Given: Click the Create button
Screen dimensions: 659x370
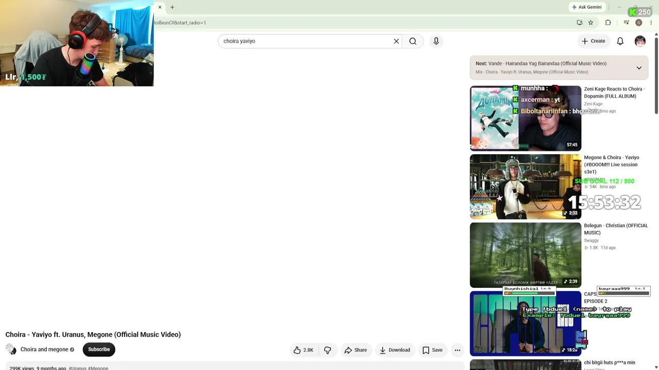Looking at the screenshot, I should pyautogui.click(x=594, y=41).
